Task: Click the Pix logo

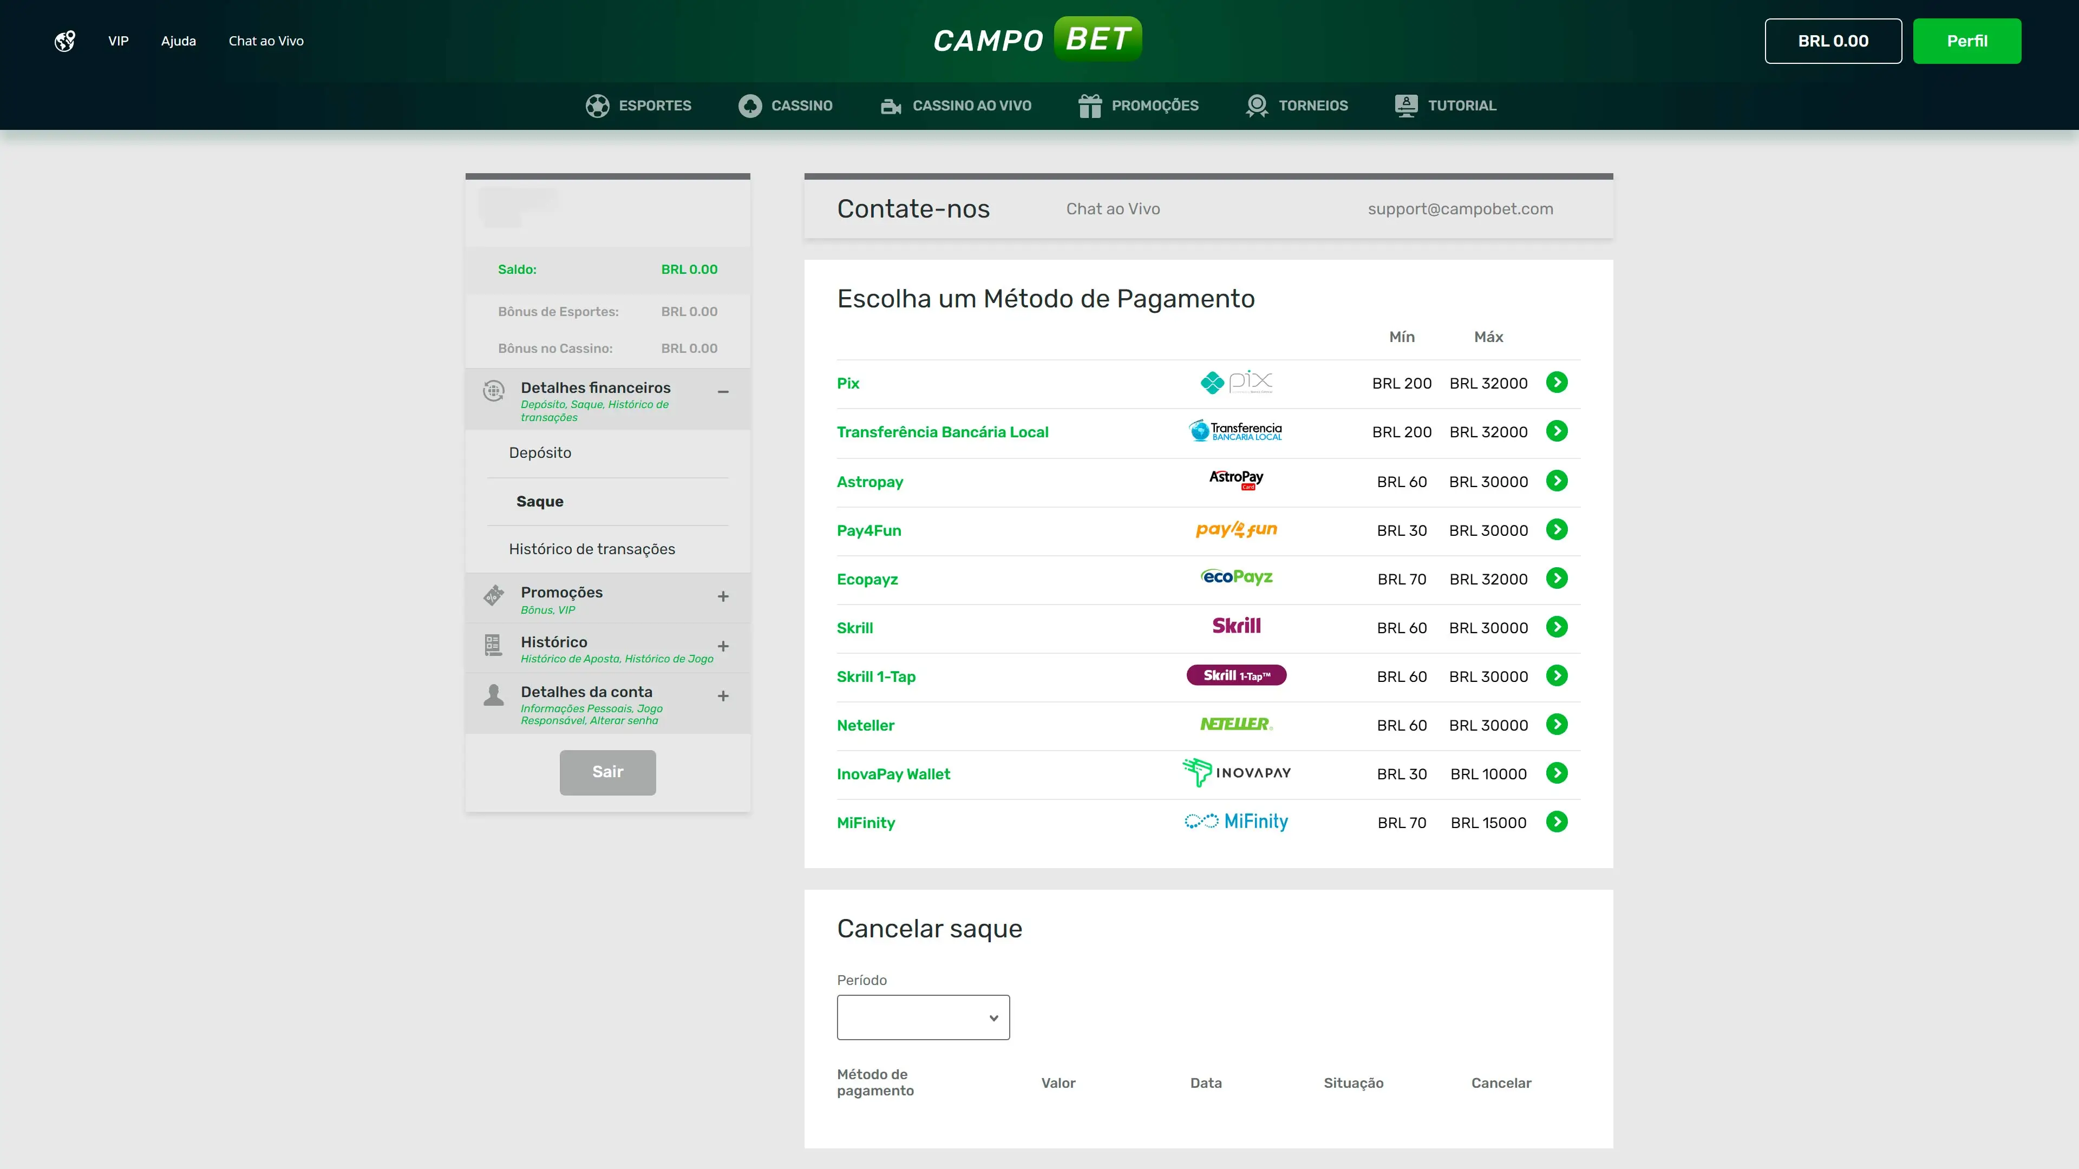Action: [x=1237, y=383]
